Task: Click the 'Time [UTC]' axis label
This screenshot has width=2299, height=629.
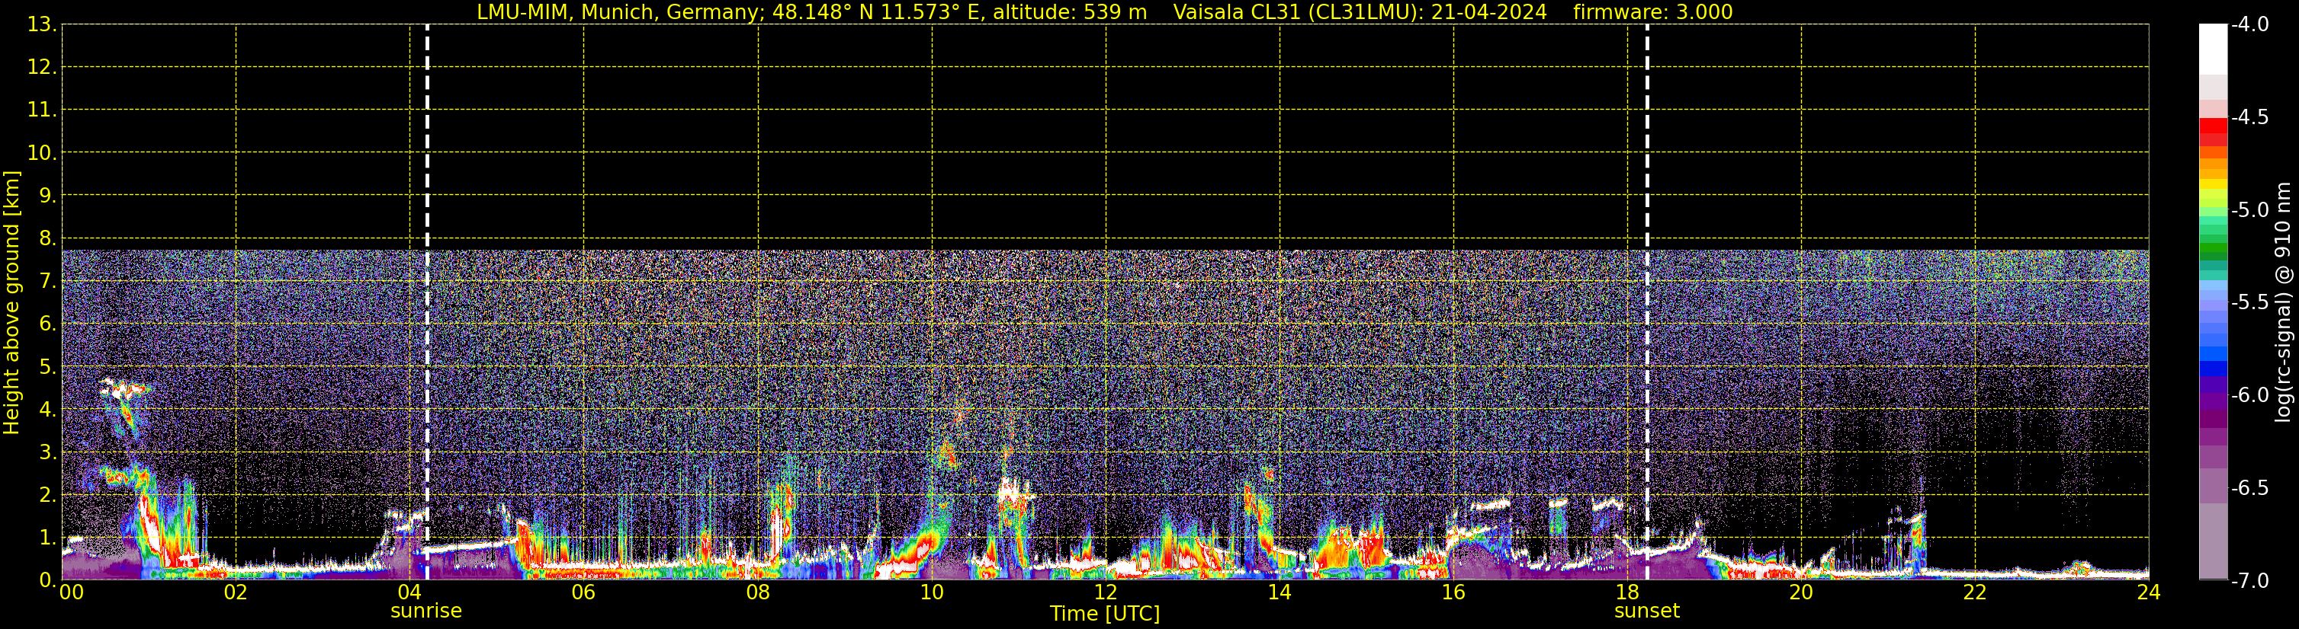Action: [x=1105, y=614]
